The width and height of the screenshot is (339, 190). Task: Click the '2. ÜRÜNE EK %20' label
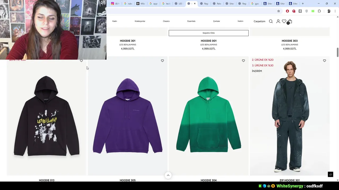pyautogui.click(x=263, y=60)
